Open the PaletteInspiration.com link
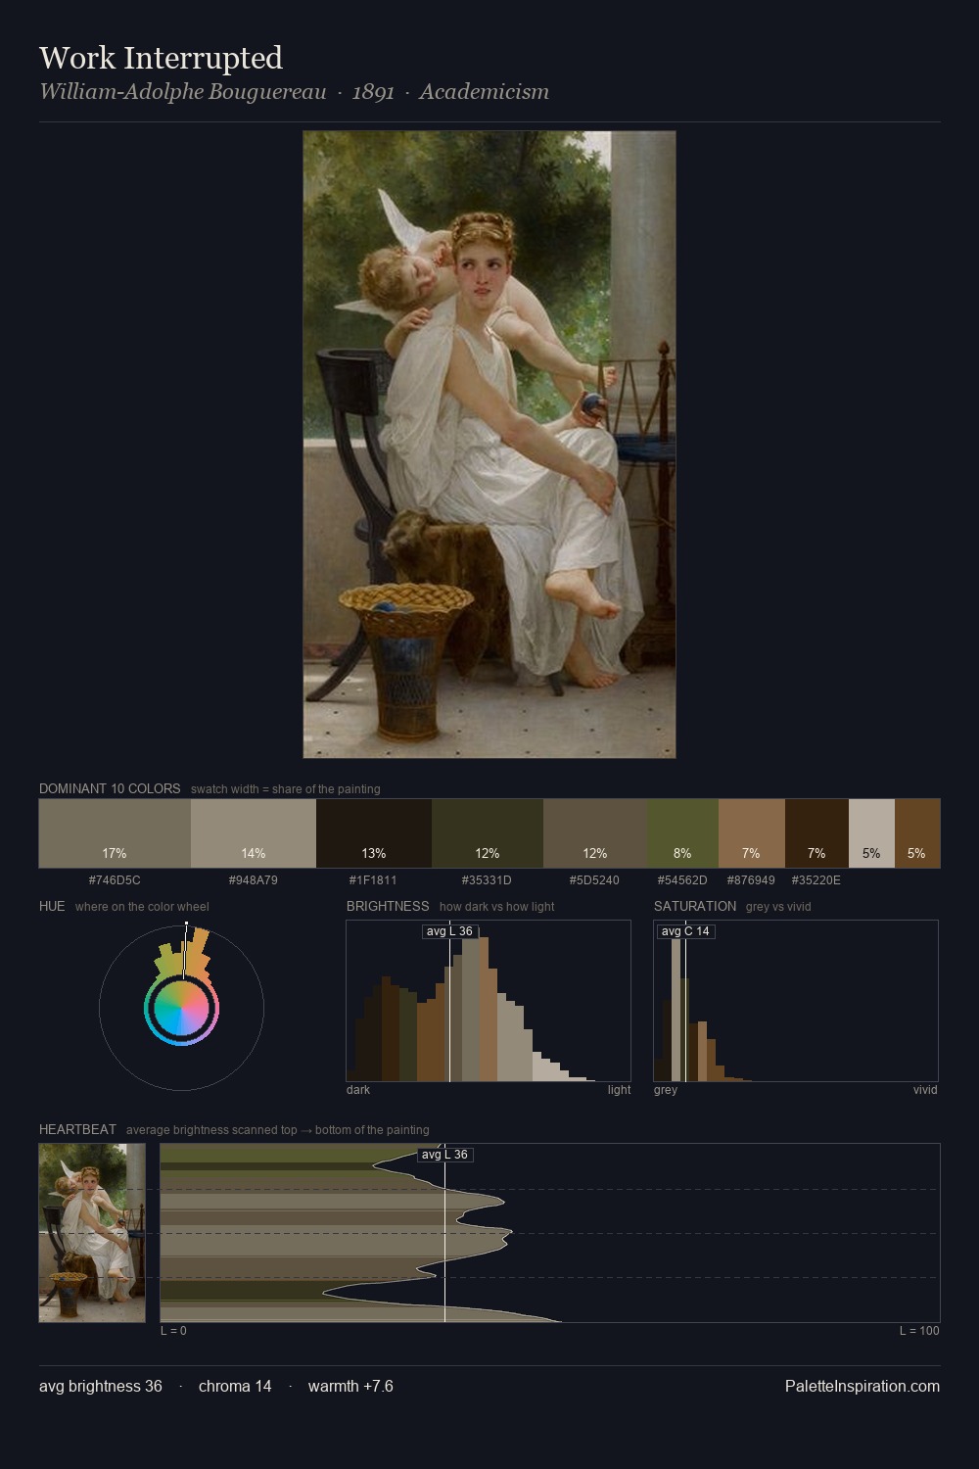This screenshot has width=979, height=1469. 862,1386
